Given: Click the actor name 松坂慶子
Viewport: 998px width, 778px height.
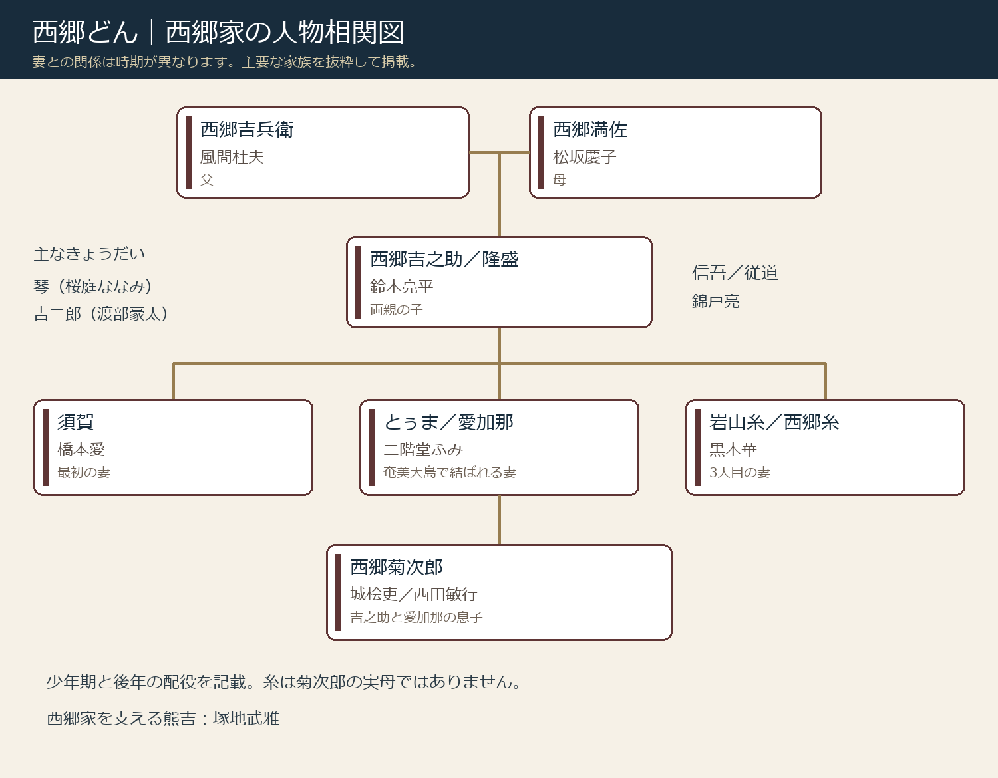Looking at the screenshot, I should pos(585,157).
